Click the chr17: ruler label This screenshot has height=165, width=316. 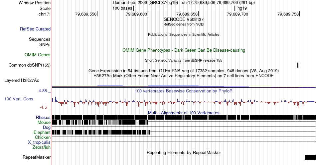click(44, 14)
